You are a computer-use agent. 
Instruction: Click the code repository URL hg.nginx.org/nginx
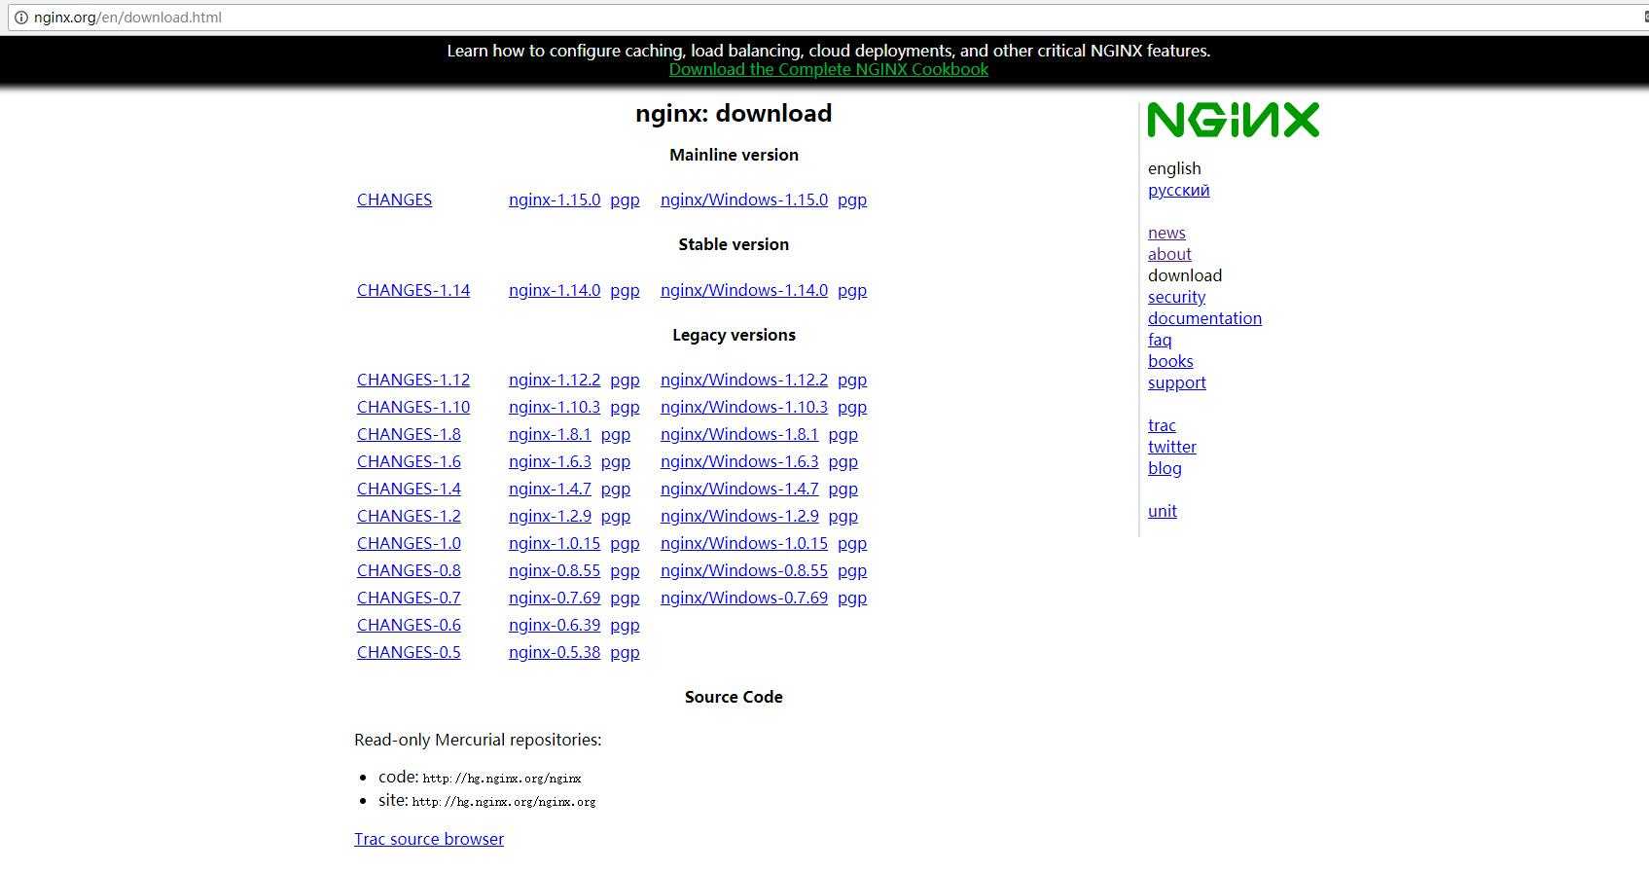point(502,779)
